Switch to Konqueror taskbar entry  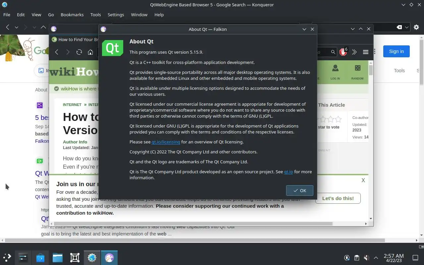pyautogui.click(x=92, y=257)
